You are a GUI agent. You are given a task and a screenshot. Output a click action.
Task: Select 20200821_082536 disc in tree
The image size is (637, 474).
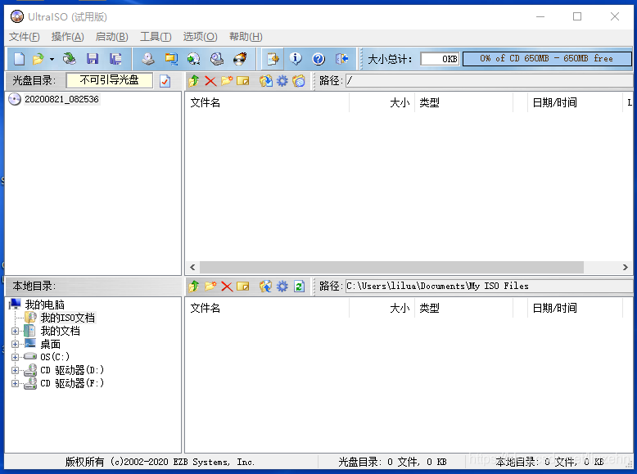point(61,99)
